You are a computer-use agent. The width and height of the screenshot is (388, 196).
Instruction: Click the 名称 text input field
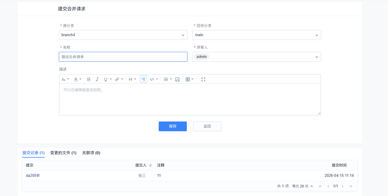click(x=123, y=57)
